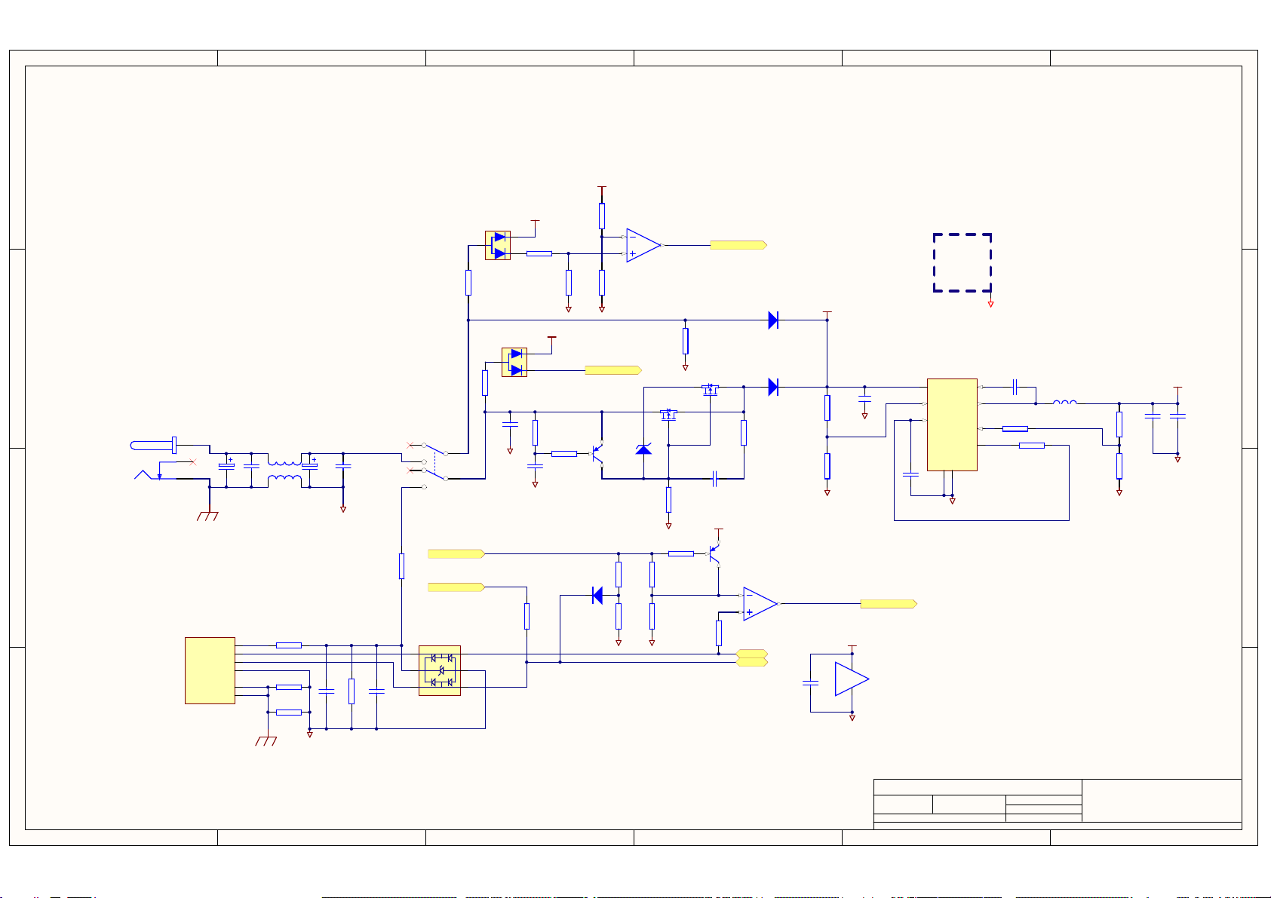Click the lower comparator op-amp triangle

coord(760,604)
